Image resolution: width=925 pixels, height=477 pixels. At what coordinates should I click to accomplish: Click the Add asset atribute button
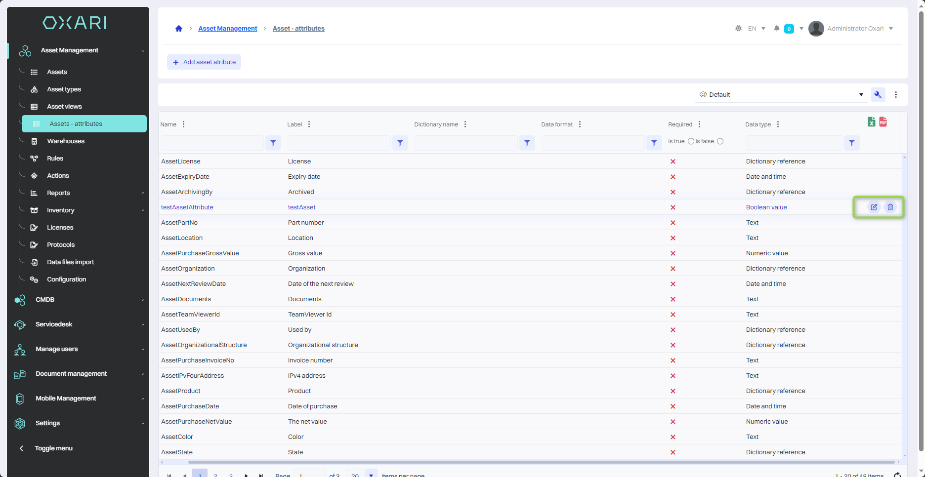tap(204, 62)
